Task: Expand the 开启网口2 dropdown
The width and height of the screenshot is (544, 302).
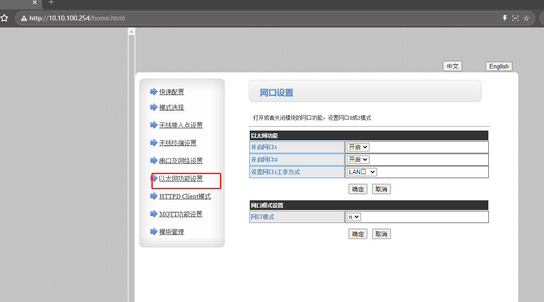Action: tap(358, 159)
